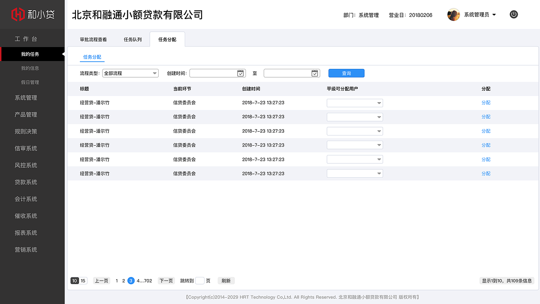Click the administrator avatar picture
The height and width of the screenshot is (304, 540).
pos(453,14)
